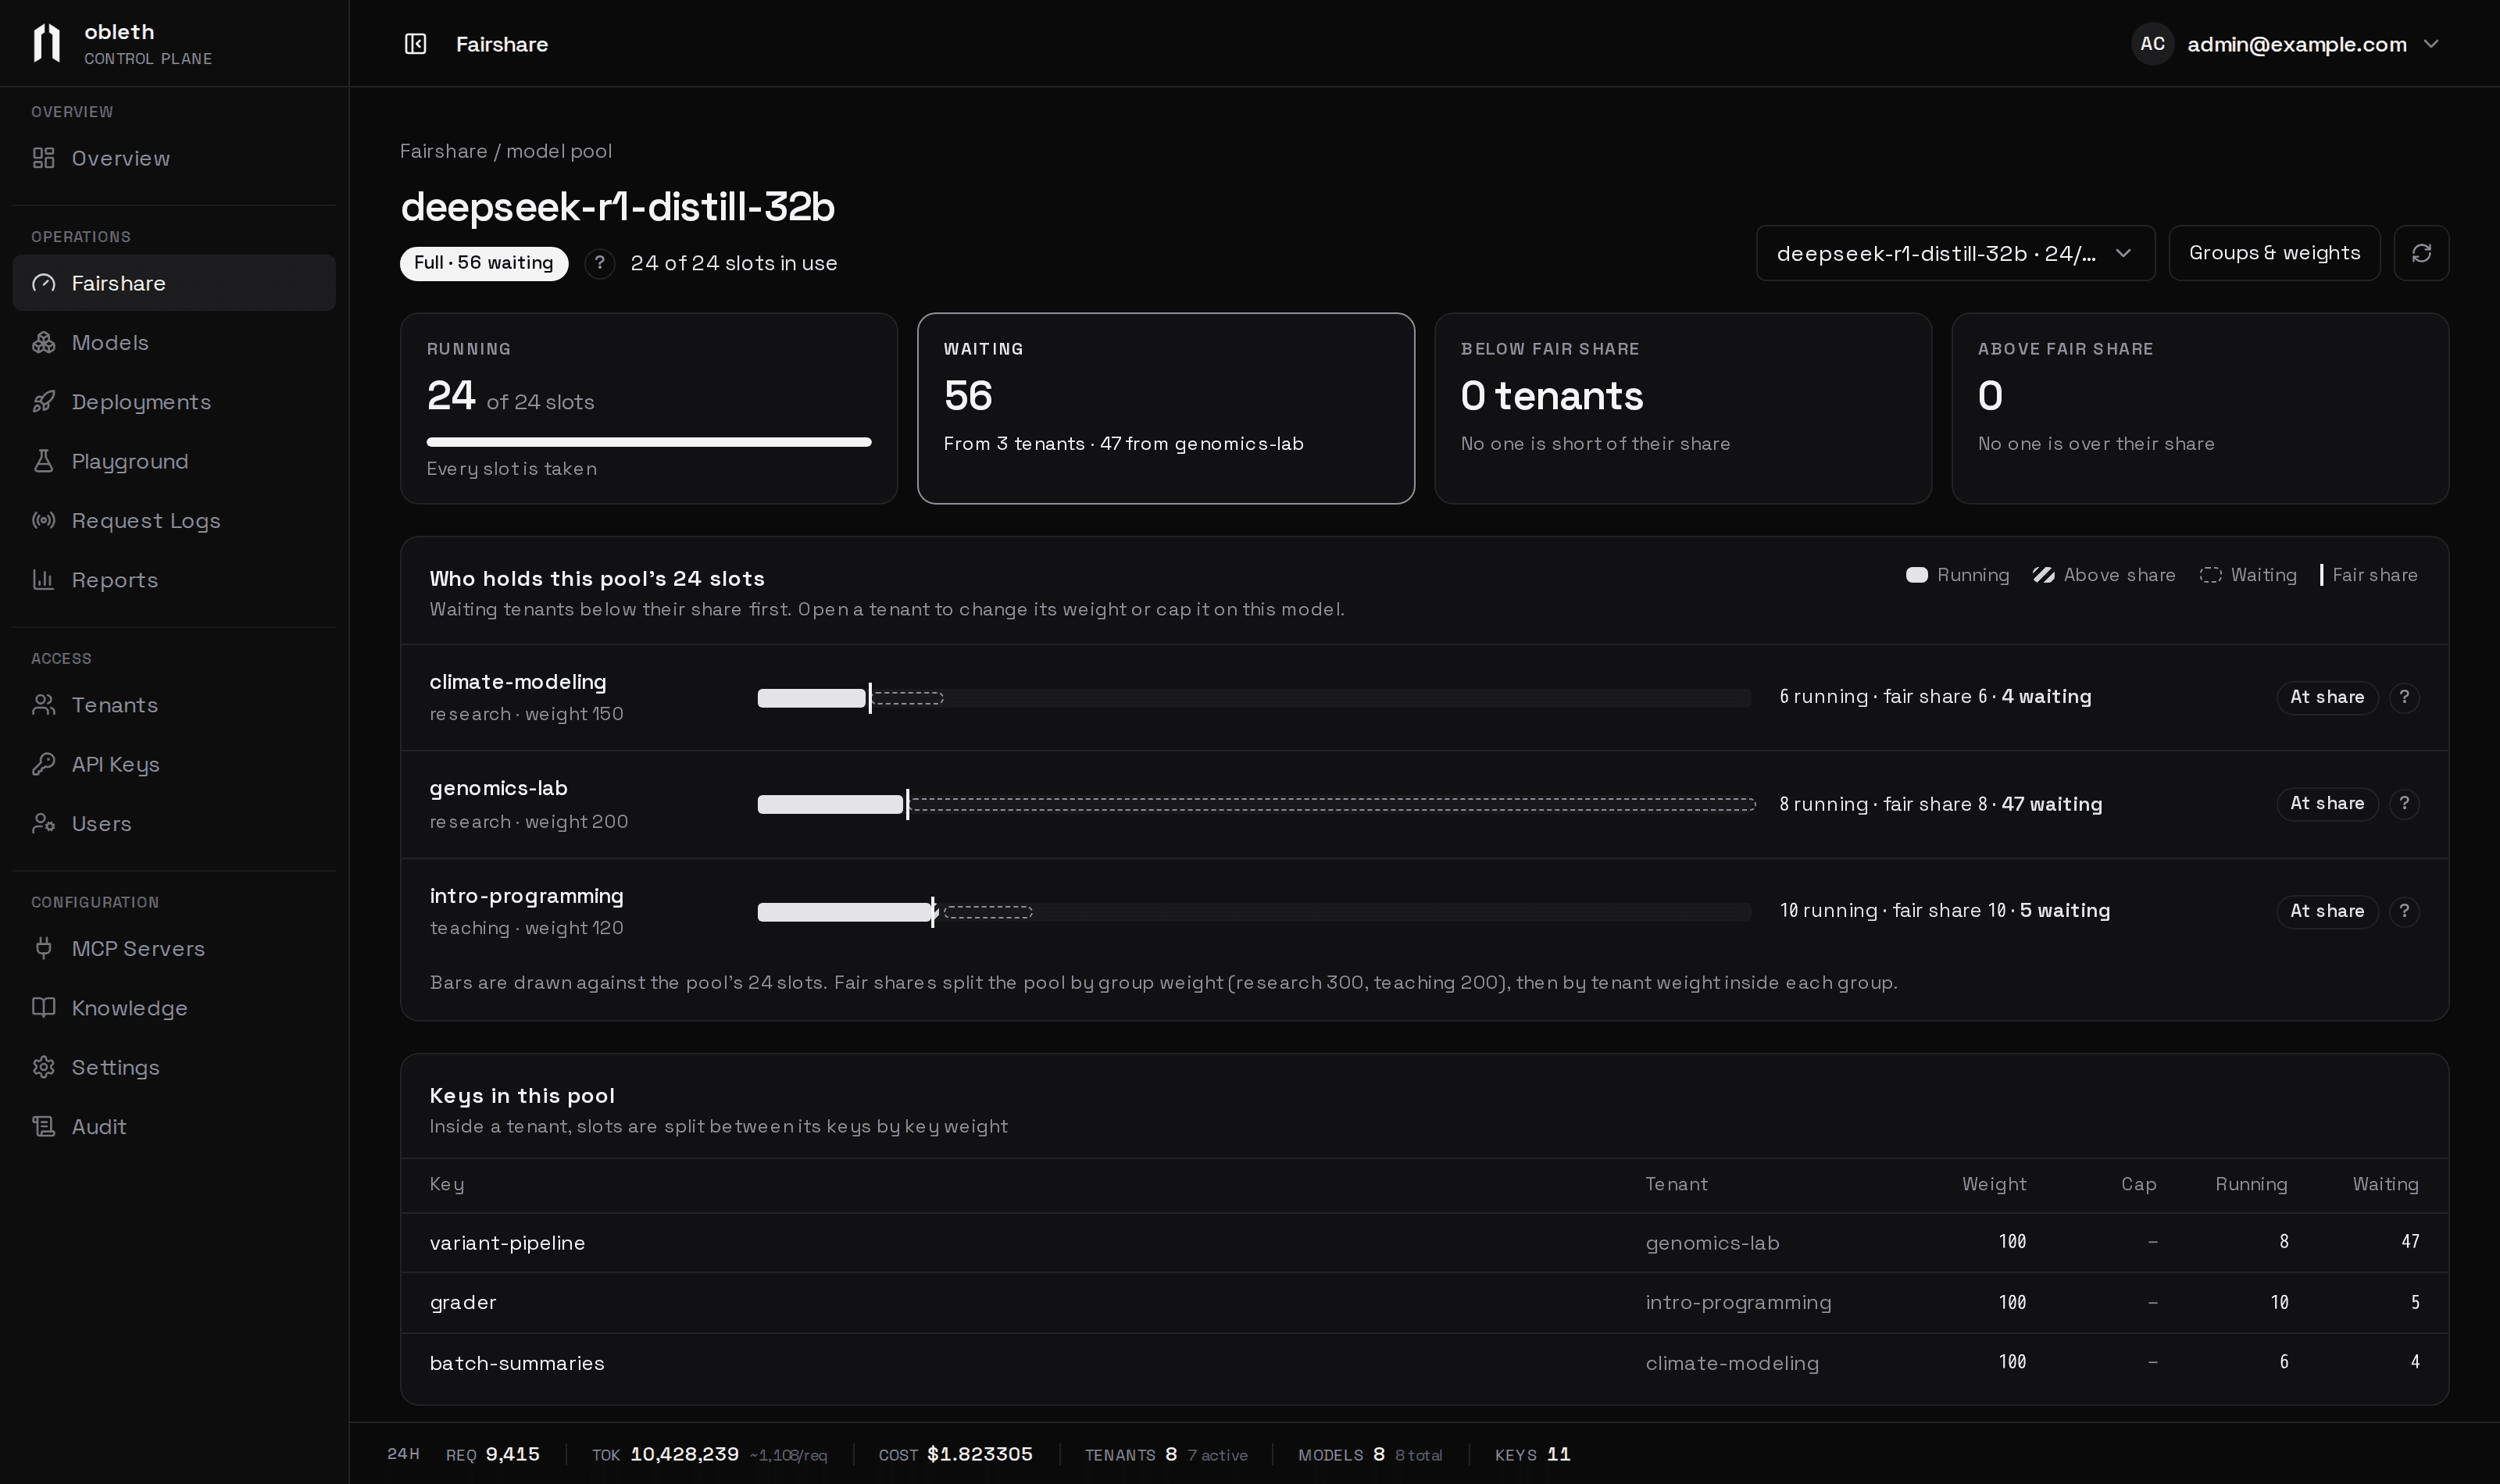Screen dimensions: 2500x1484
Task: Open the Tenants page
Action: 174,705
